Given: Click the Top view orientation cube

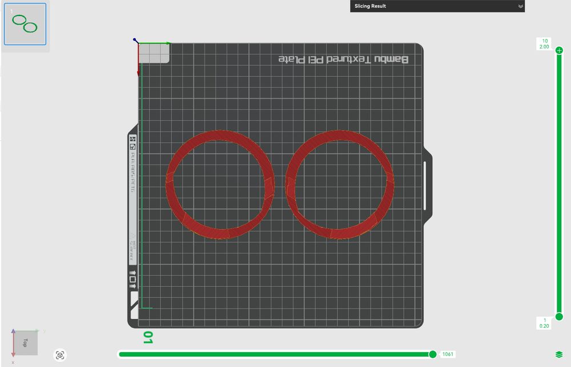Looking at the screenshot, I should tap(25, 343).
